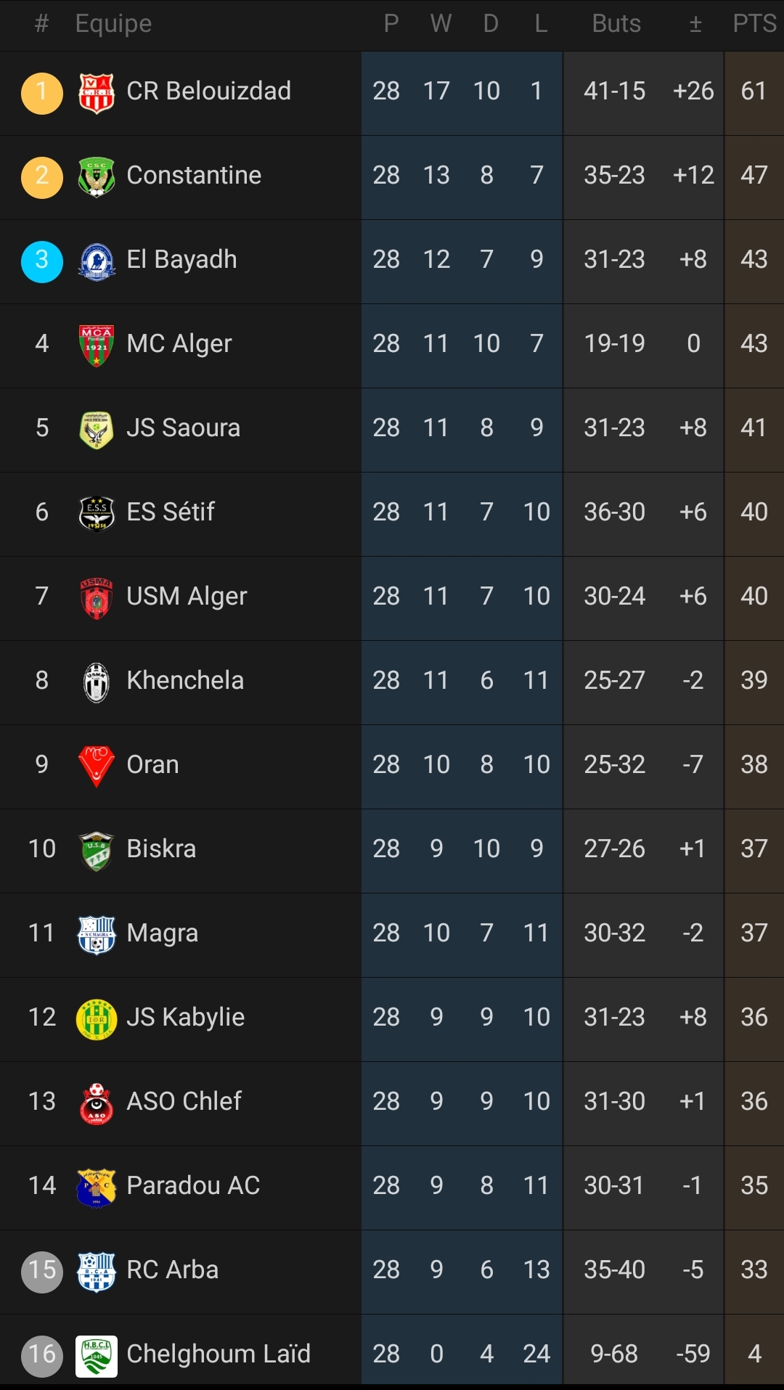Tap the ES Sétif crest
Image resolution: width=784 pixels, height=1390 pixels.
[97, 514]
